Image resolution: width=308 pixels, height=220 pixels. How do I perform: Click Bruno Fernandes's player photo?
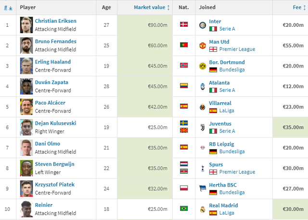(26, 46)
